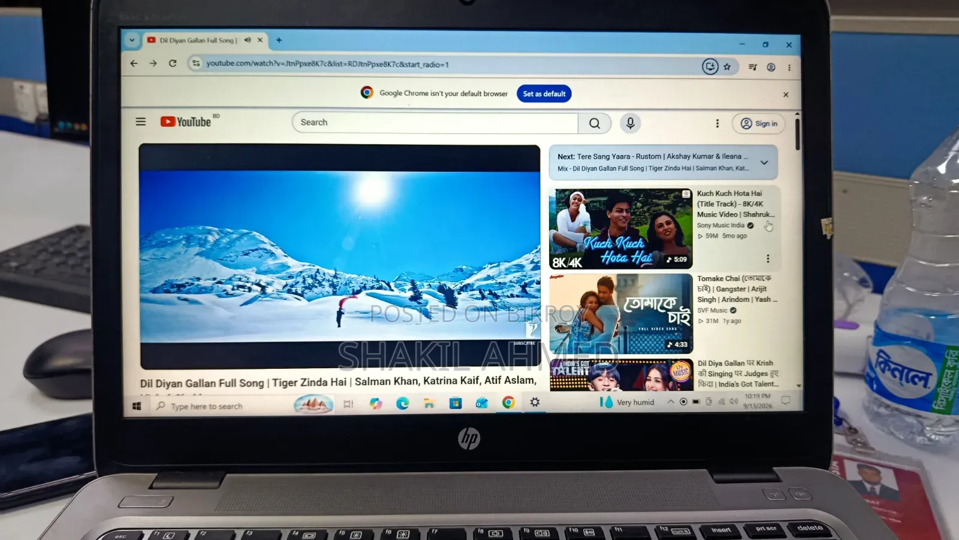This screenshot has width=959, height=540.
Task: Restore down the Chrome window
Action: click(x=765, y=44)
